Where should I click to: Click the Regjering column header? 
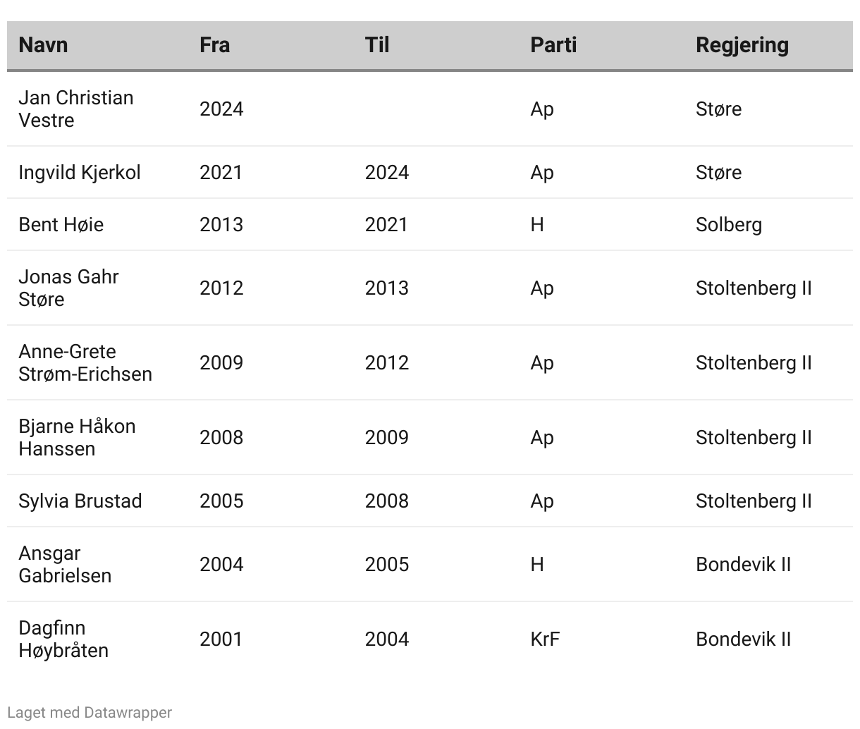pos(742,45)
